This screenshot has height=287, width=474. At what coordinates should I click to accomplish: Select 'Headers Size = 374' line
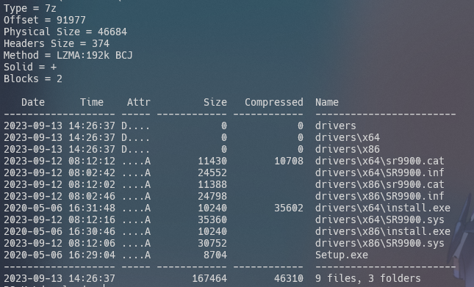pos(57,44)
